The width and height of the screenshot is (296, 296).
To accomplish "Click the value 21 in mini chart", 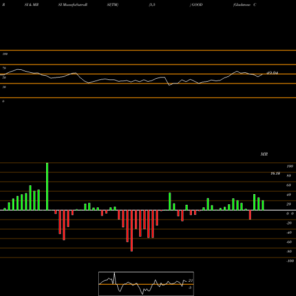I will click(191, 281).
